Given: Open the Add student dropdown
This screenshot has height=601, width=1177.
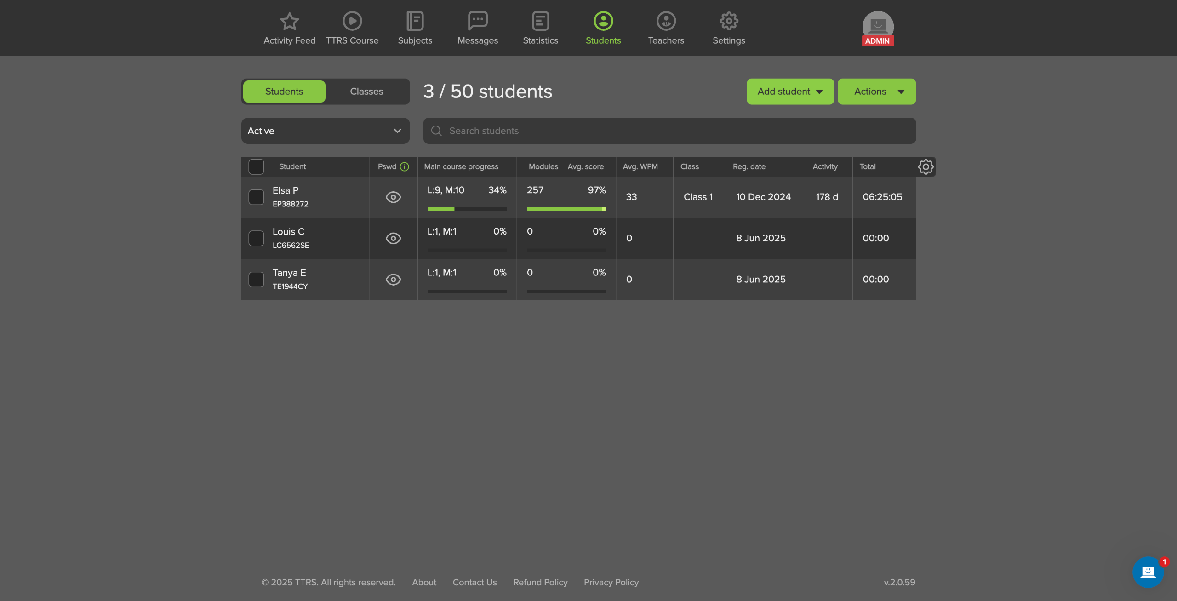Looking at the screenshot, I should pos(790,92).
